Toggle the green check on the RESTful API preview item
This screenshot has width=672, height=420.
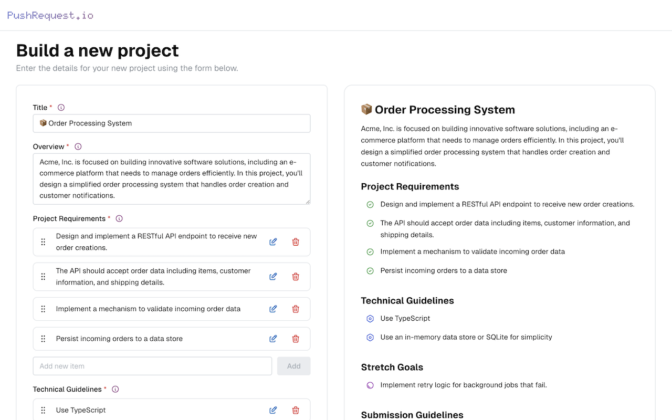(x=370, y=204)
